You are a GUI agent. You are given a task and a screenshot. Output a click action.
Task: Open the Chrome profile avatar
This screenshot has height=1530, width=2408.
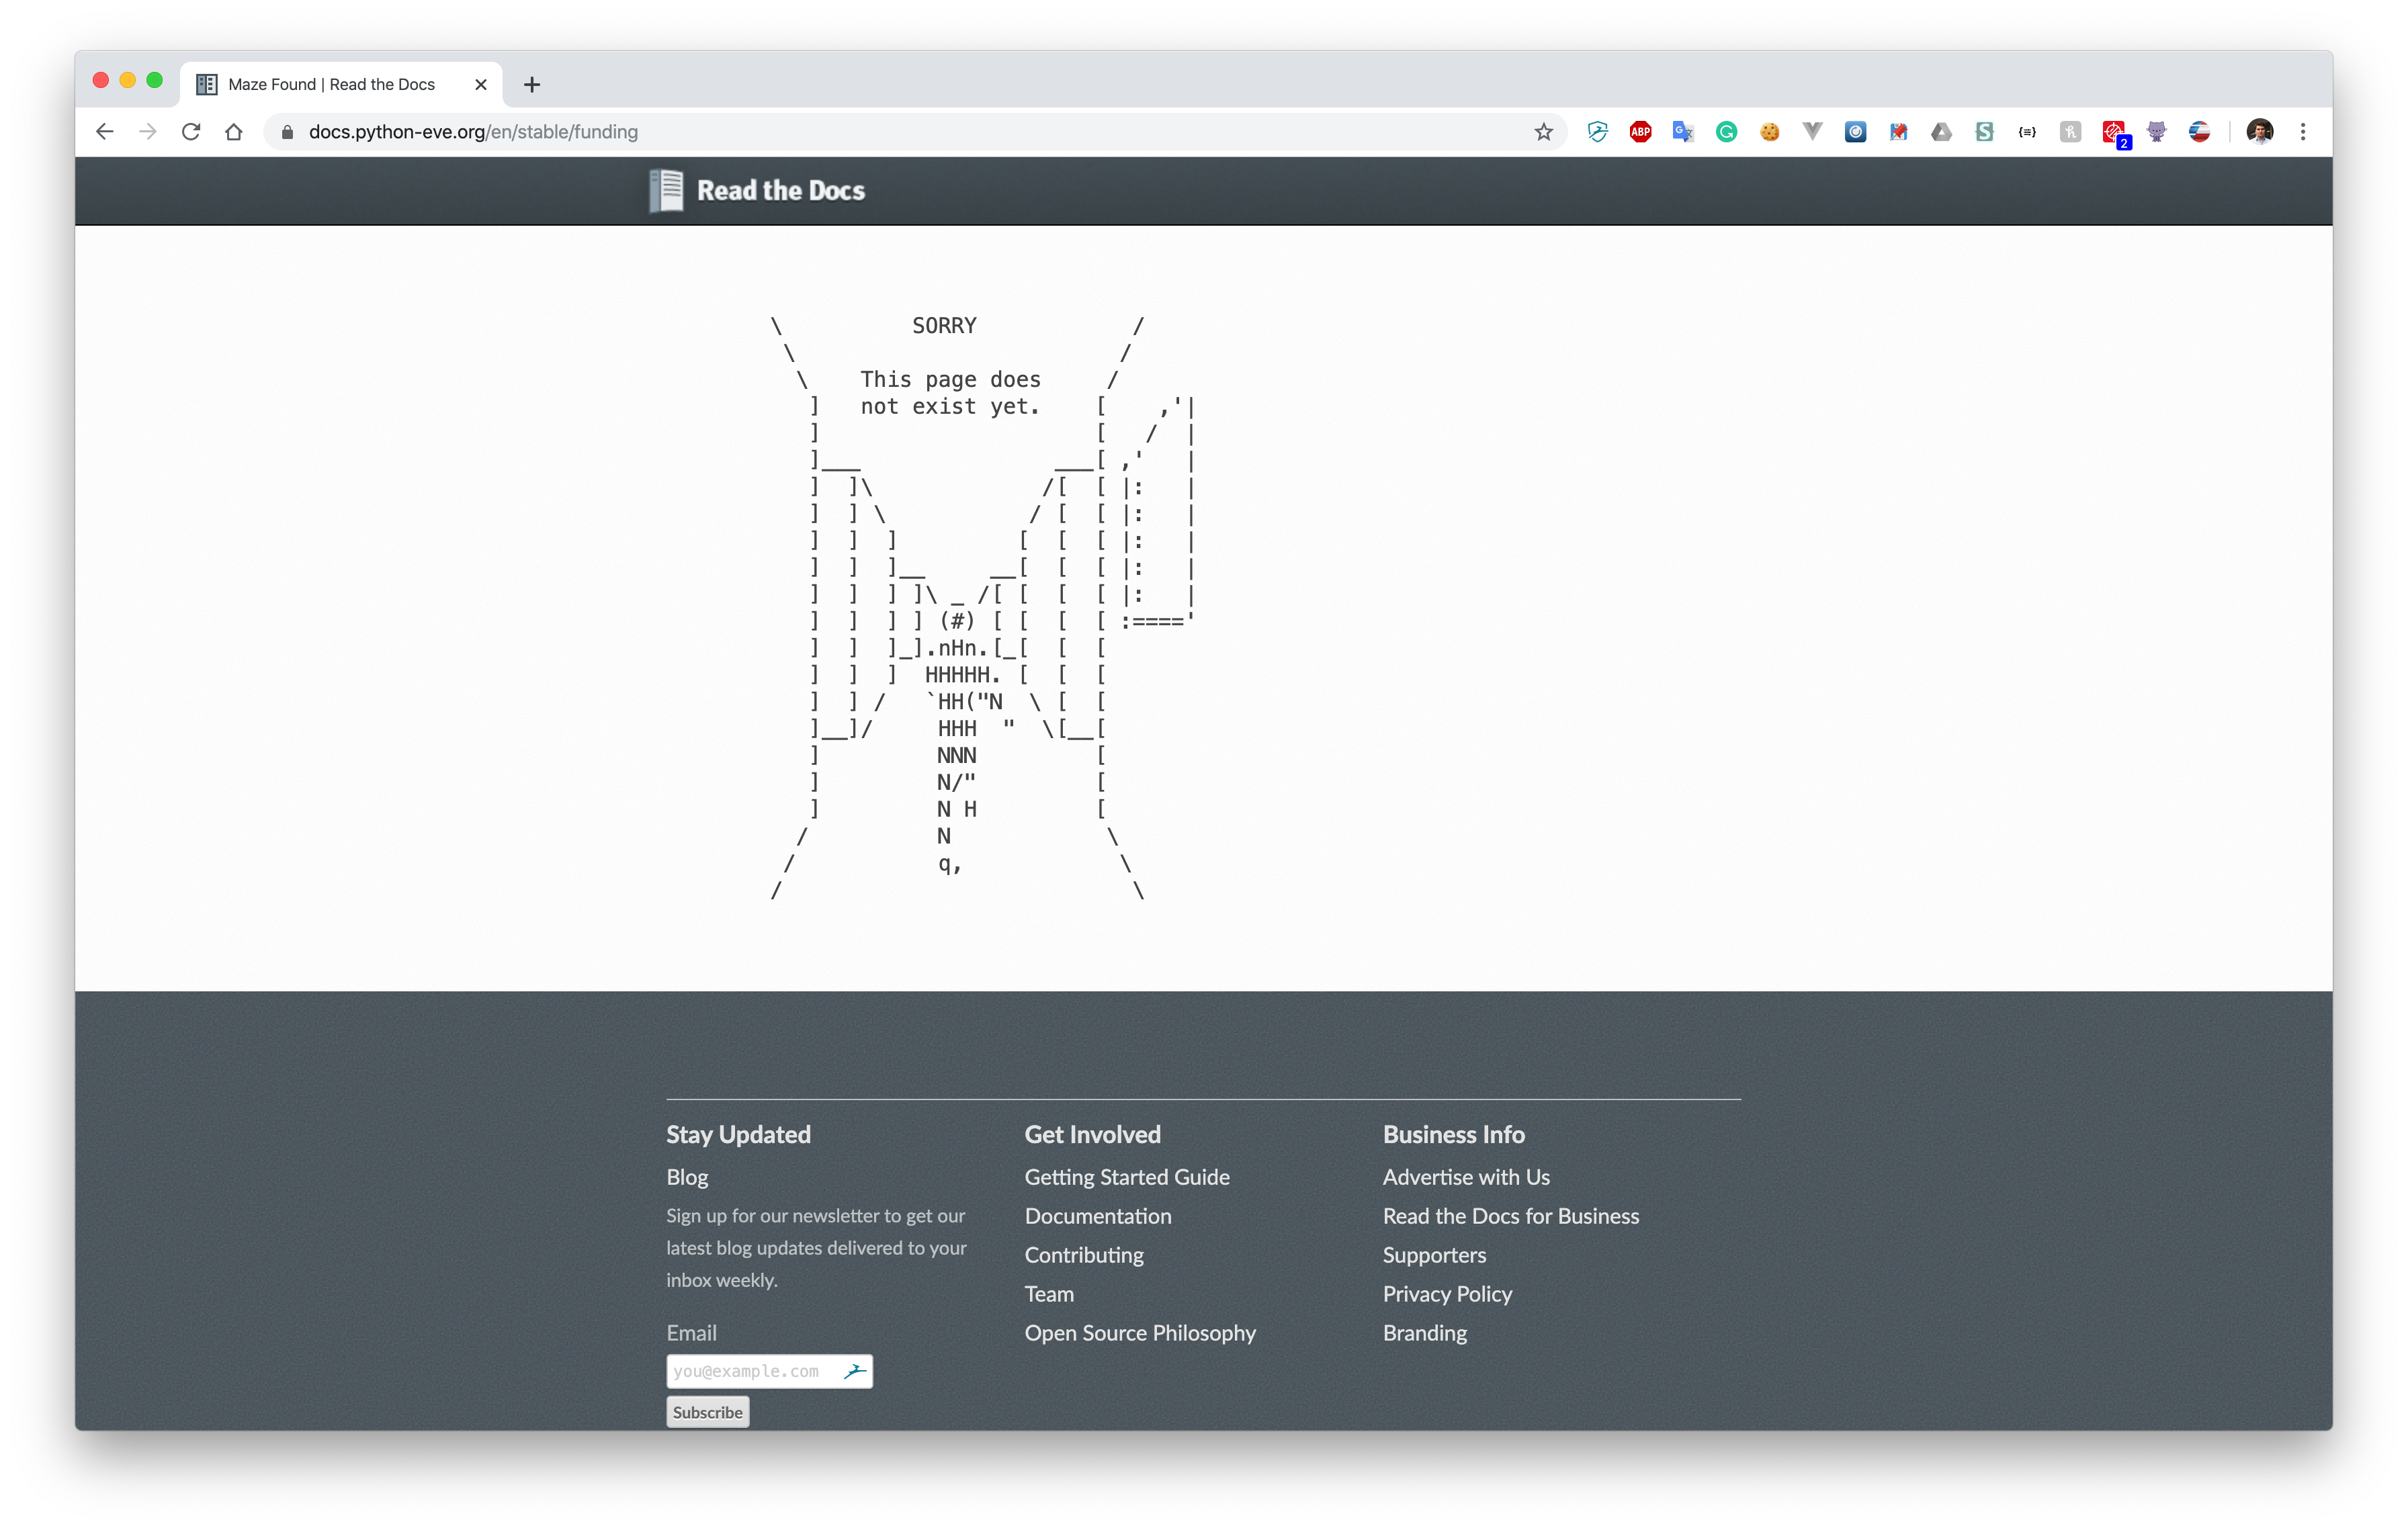tap(2259, 131)
